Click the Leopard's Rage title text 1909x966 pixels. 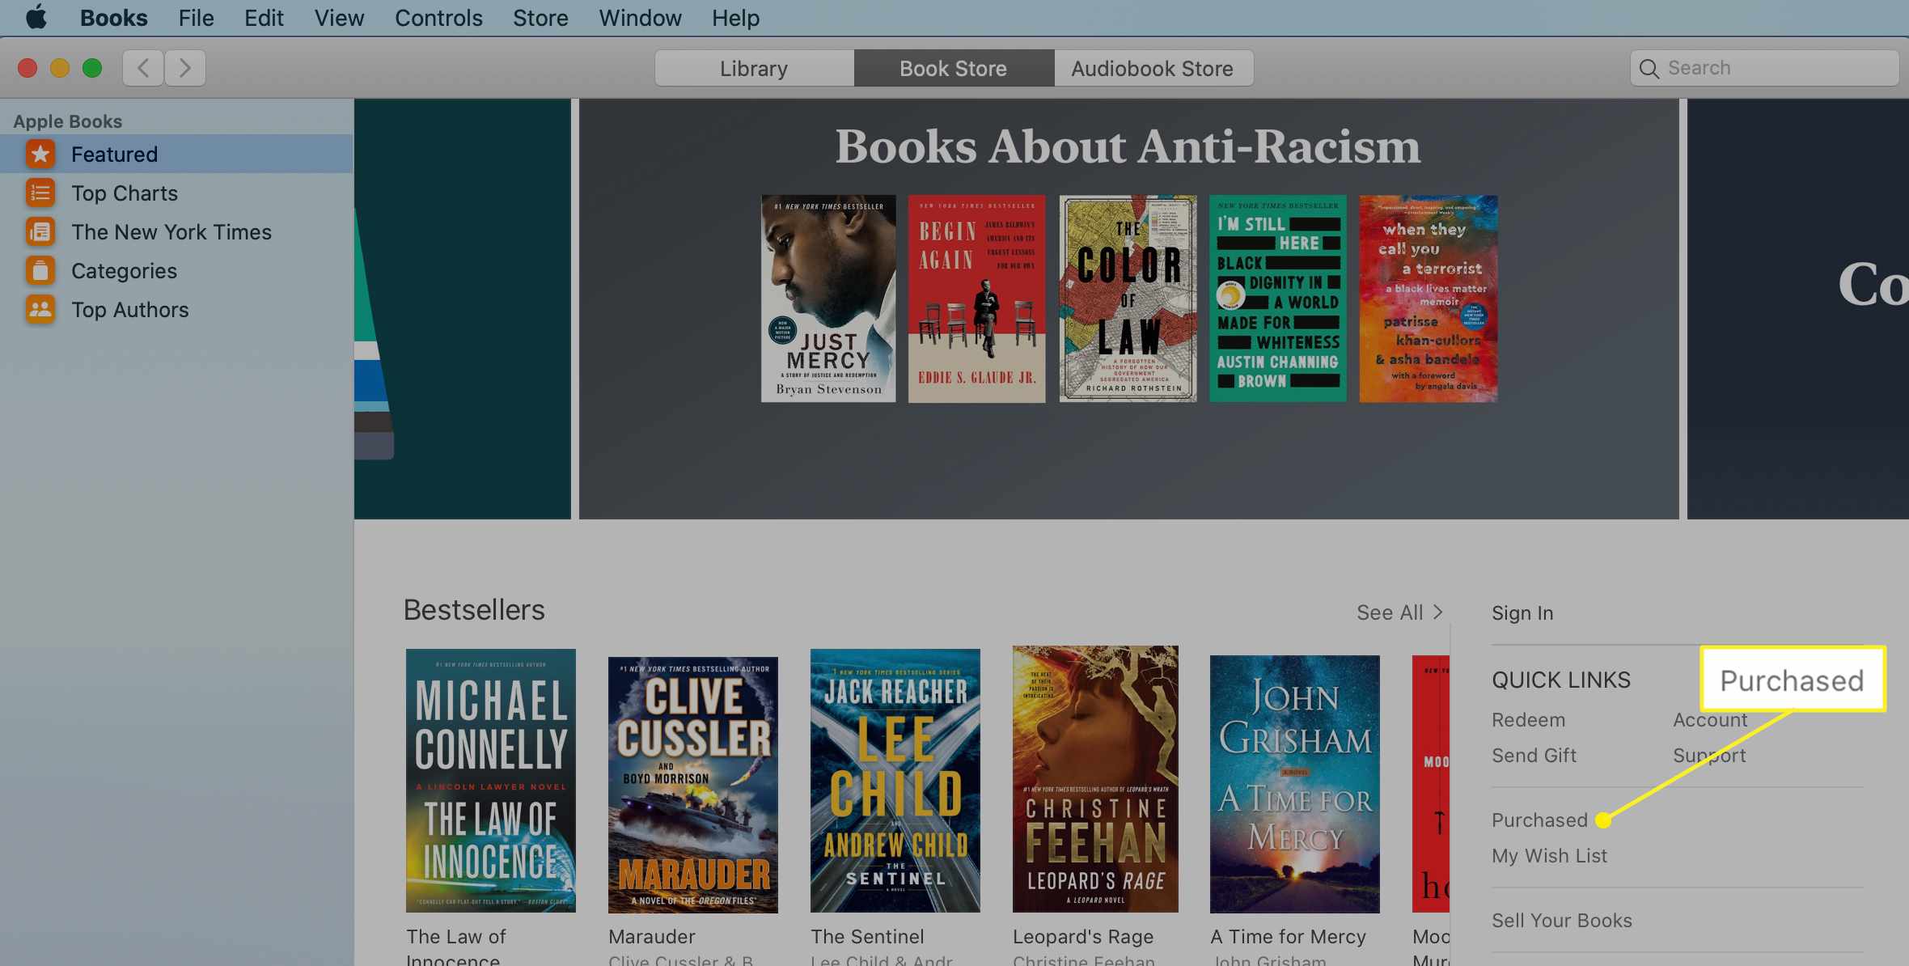(1083, 936)
